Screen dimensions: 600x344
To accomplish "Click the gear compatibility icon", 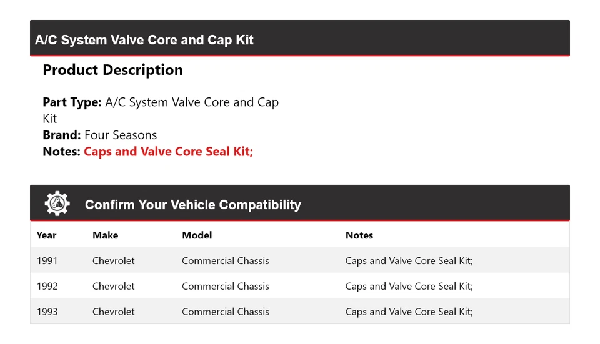I will (x=57, y=204).
